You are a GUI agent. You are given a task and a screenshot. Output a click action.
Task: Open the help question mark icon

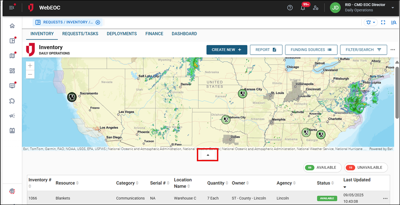(x=290, y=8)
